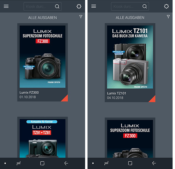Tap red corner marker on Lumix FZ300 card
This screenshot has width=175, height=169.
[65, 99]
